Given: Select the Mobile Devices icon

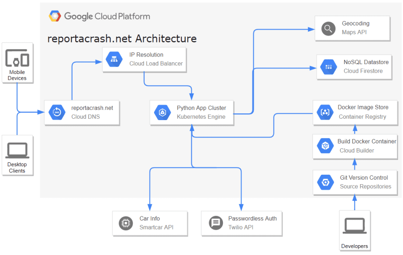Looking at the screenshot, I should [x=17, y=58].
